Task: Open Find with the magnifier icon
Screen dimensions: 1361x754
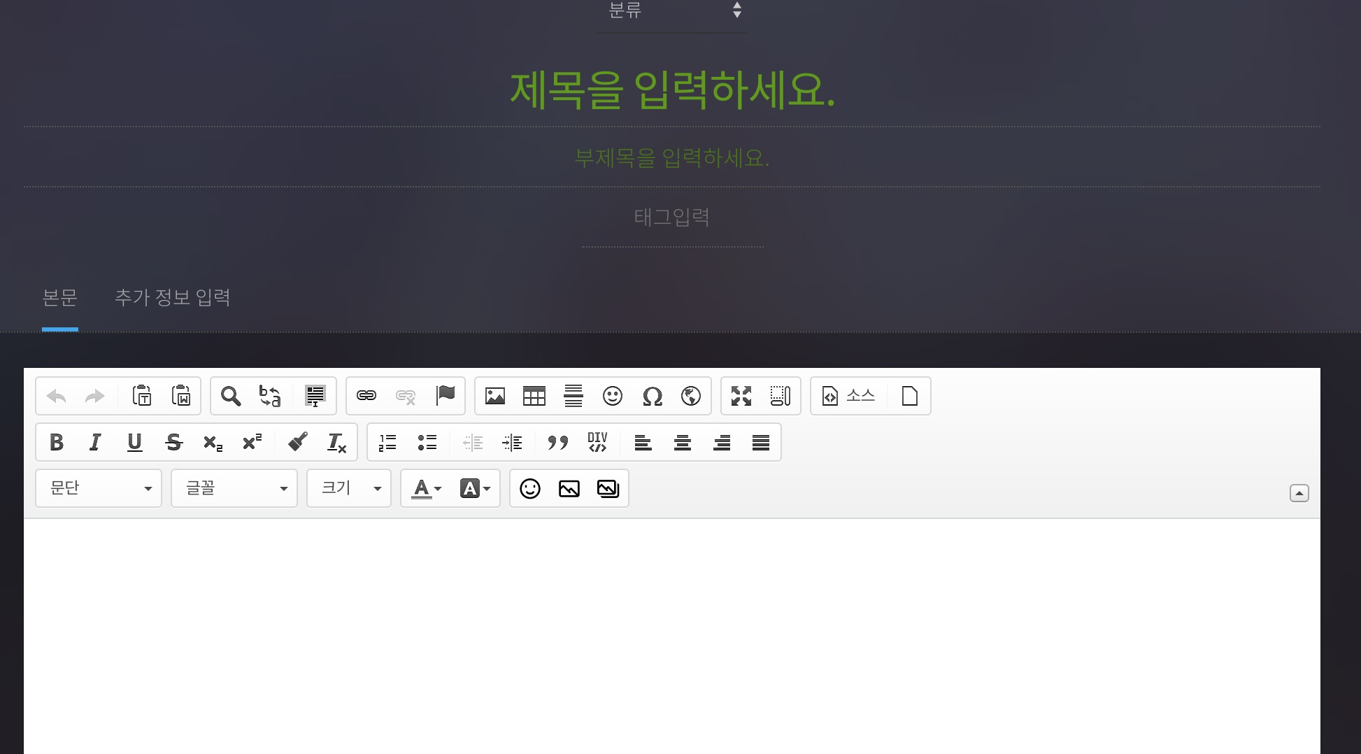Action: tap(231, 396)
